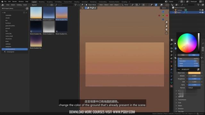The image size is (205, 115).
Task: Collapse the All catalog tree
Action: 3,13
